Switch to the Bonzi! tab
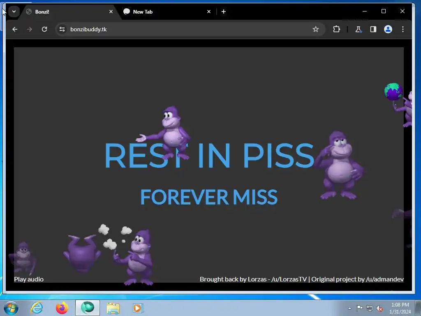This screenshot has height=316, width=421. (70, 12)
